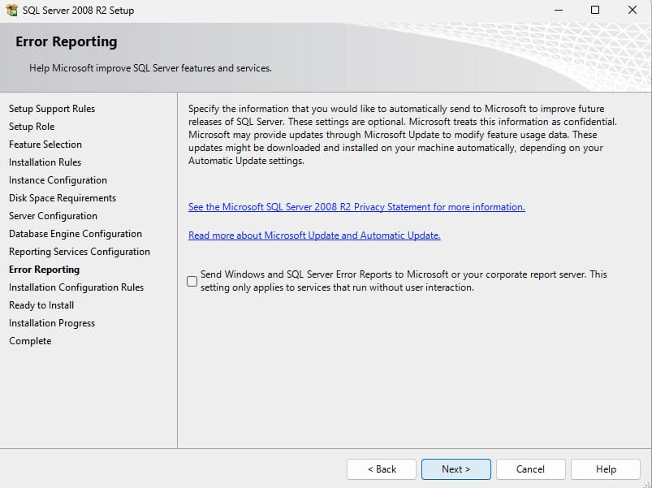This screenshot has width=652, height=488.
Task: Enable sending error reports to Microsoft checkbox
Action: (192, 282)
